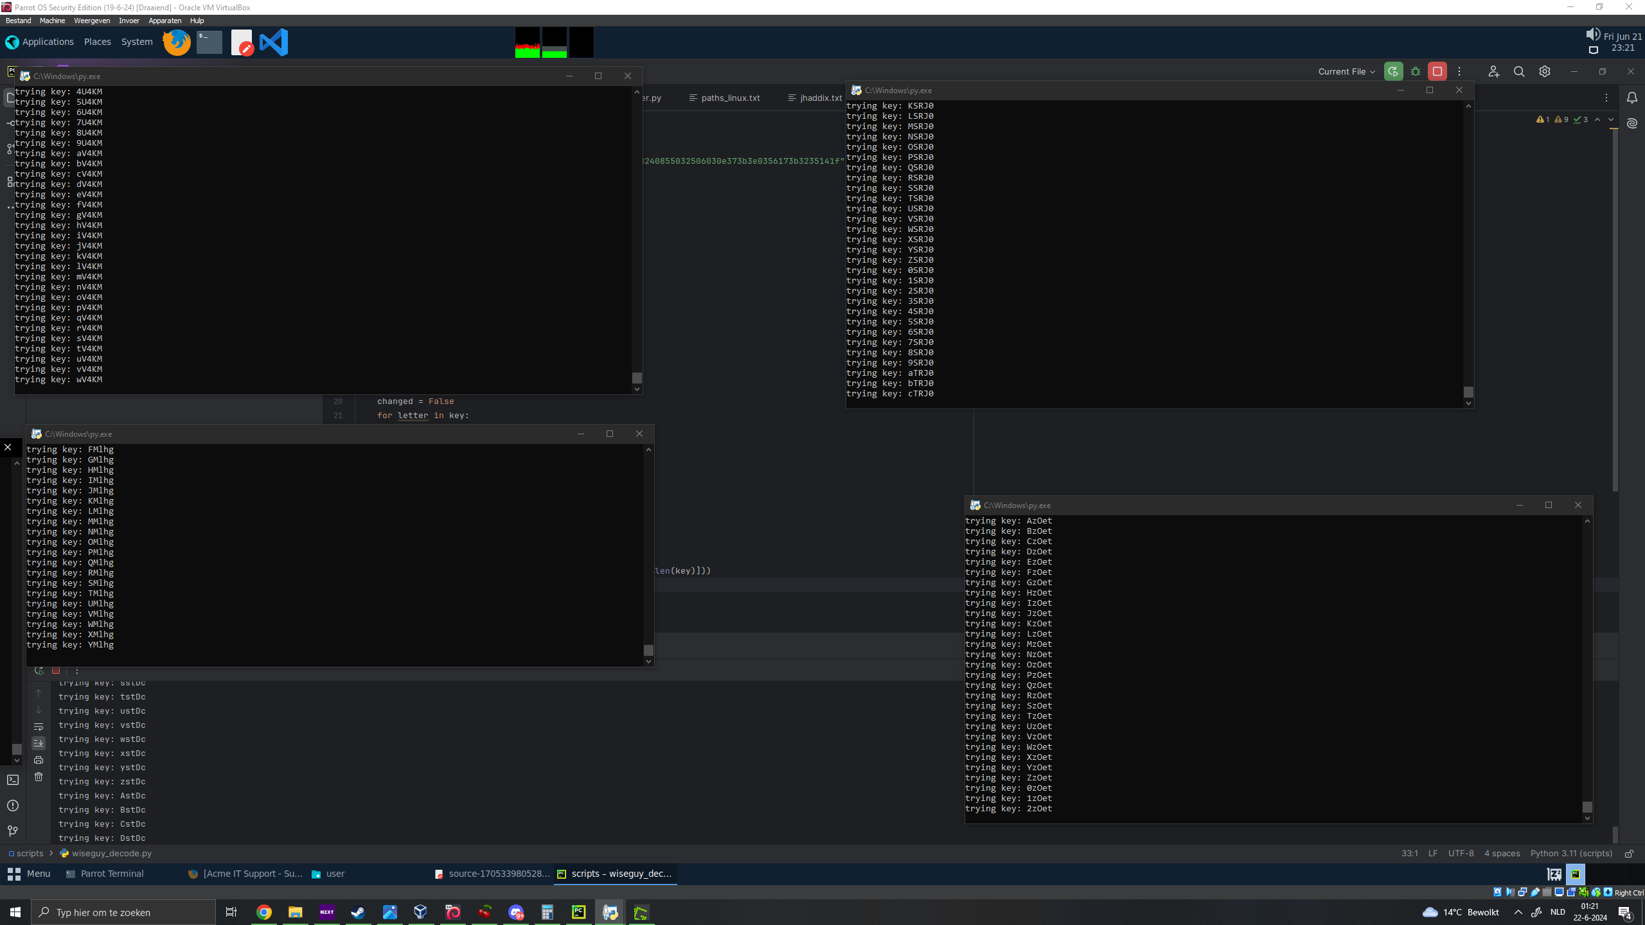
Task: Open the 4 spaces indent selector
Action: [x=1502, y=853]
